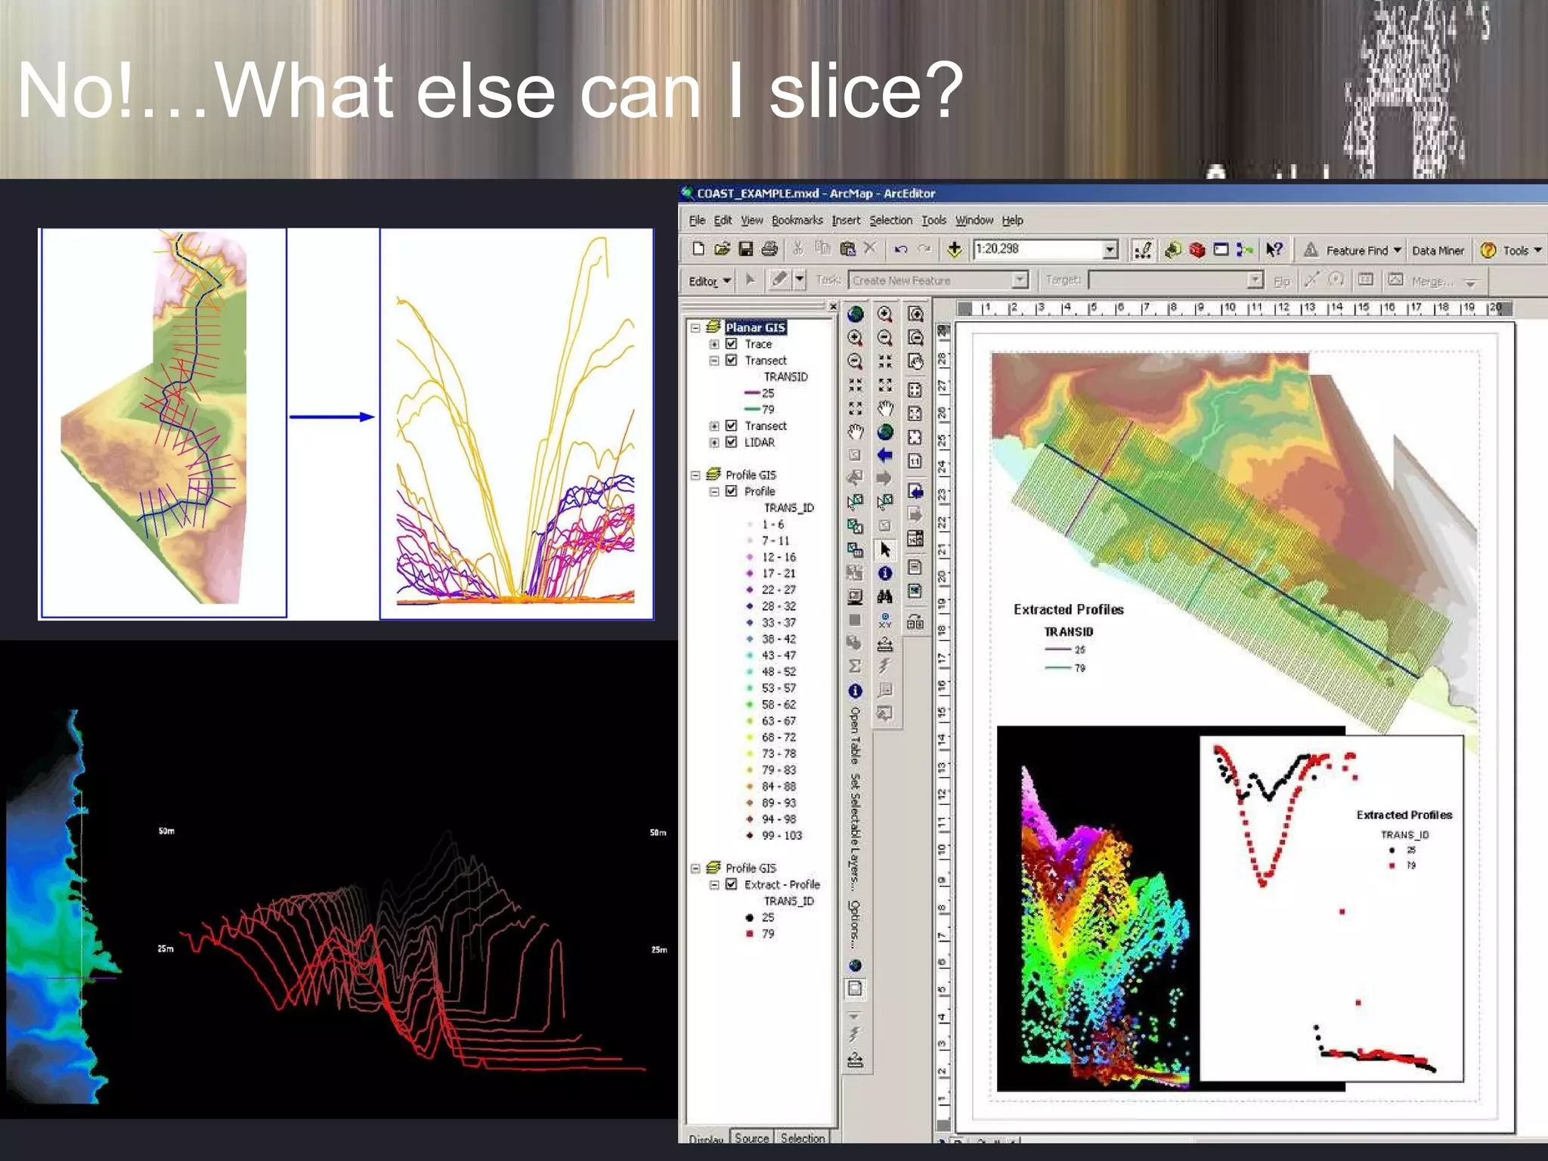
Task: Go back to previous extent blue arrow
Action: [884, 455]
